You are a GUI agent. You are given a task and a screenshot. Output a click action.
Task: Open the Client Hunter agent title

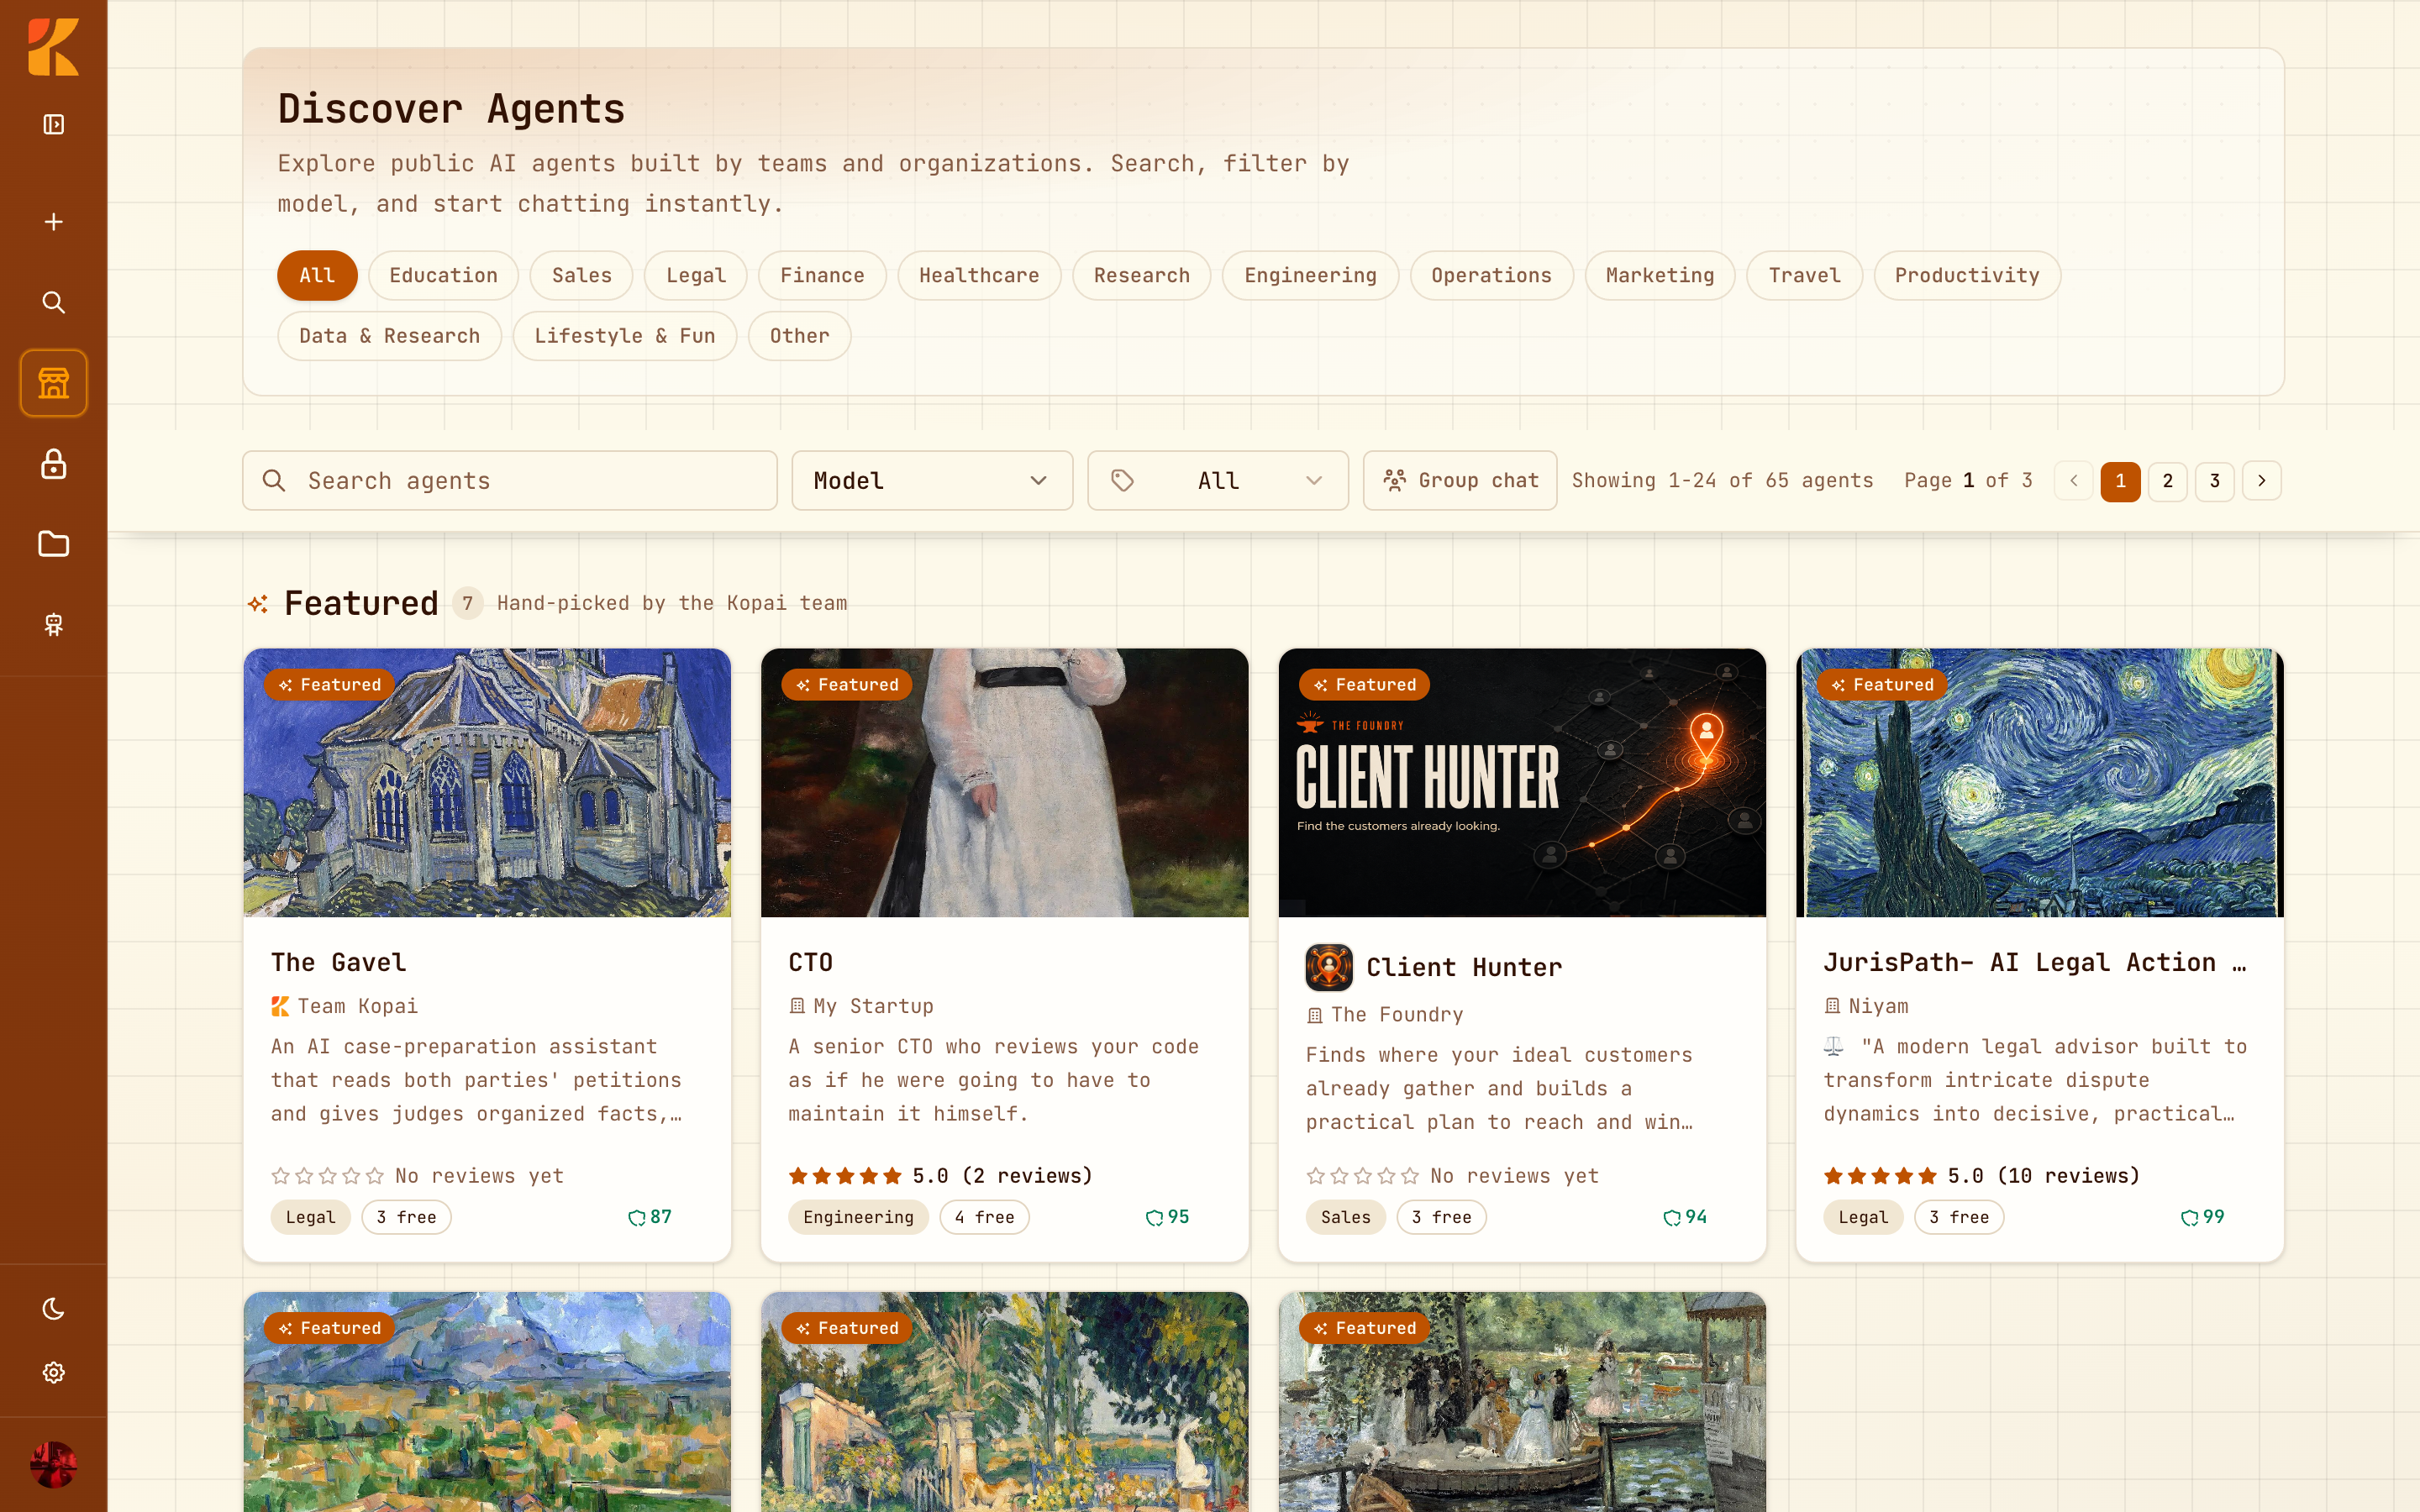1464,967
